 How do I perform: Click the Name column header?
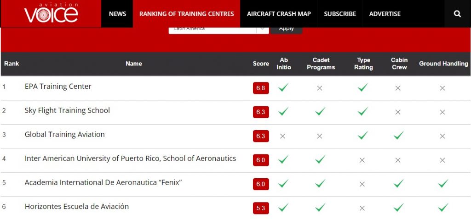[x=134, y=63]
